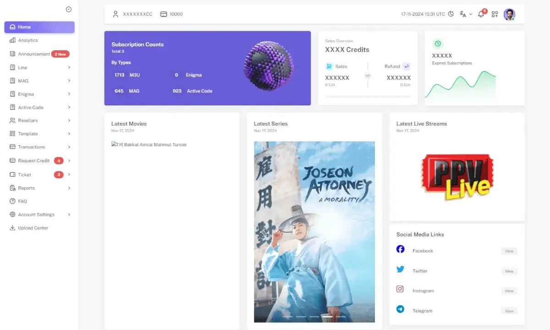The height and width of the screenshot is (330, 550).
Task: Select the active carousel indicator on series poster
Action: pyautogui.click(x=327, y=316)
